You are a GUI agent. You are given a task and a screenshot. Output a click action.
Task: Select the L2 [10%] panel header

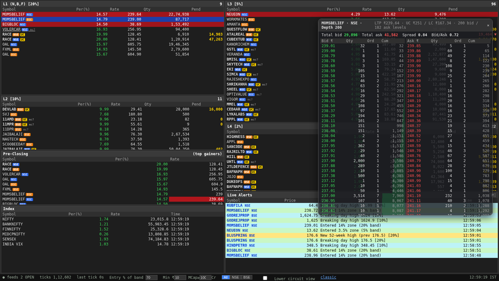coord(113,99)
